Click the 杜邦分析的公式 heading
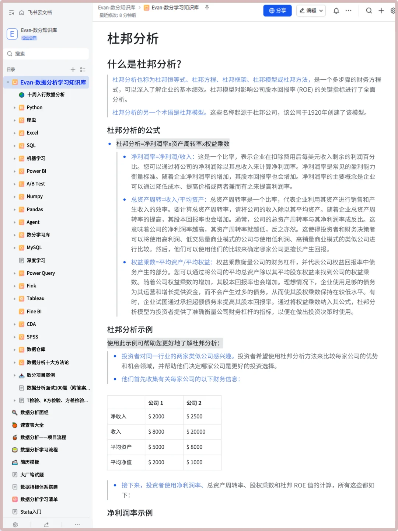Viewport: 398px width, 531px height. (134, 130)
